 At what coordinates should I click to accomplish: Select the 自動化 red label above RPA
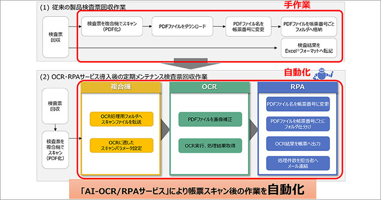297,72
